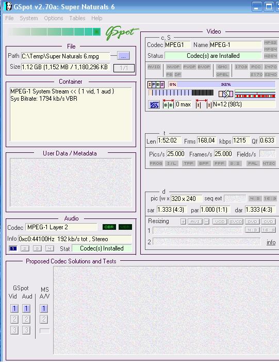The image size is (279, 362).
Task: Click the I709 colorimetry indicator
Action: (x=241, y=67)
